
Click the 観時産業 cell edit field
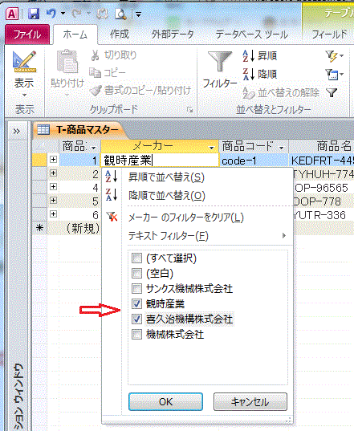160,161
